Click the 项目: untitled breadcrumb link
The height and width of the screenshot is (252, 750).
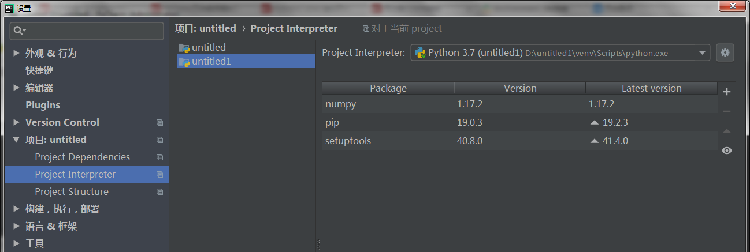pos(206,28)
